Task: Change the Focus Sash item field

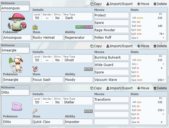Action: pos(48,80)
